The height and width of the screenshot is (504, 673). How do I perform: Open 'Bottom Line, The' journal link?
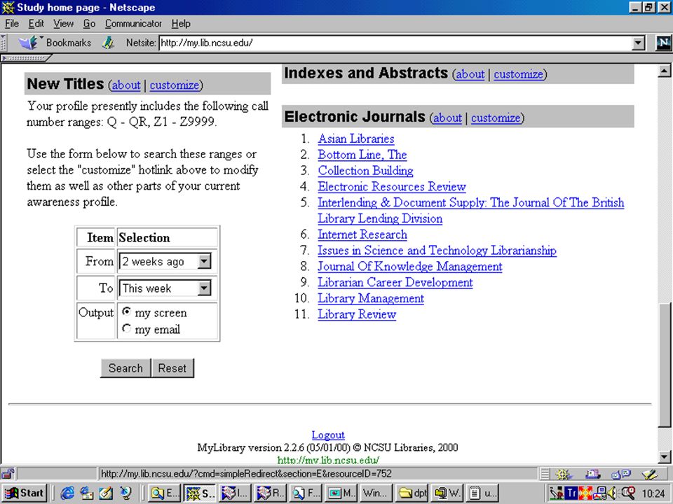[x=362, y=155]
